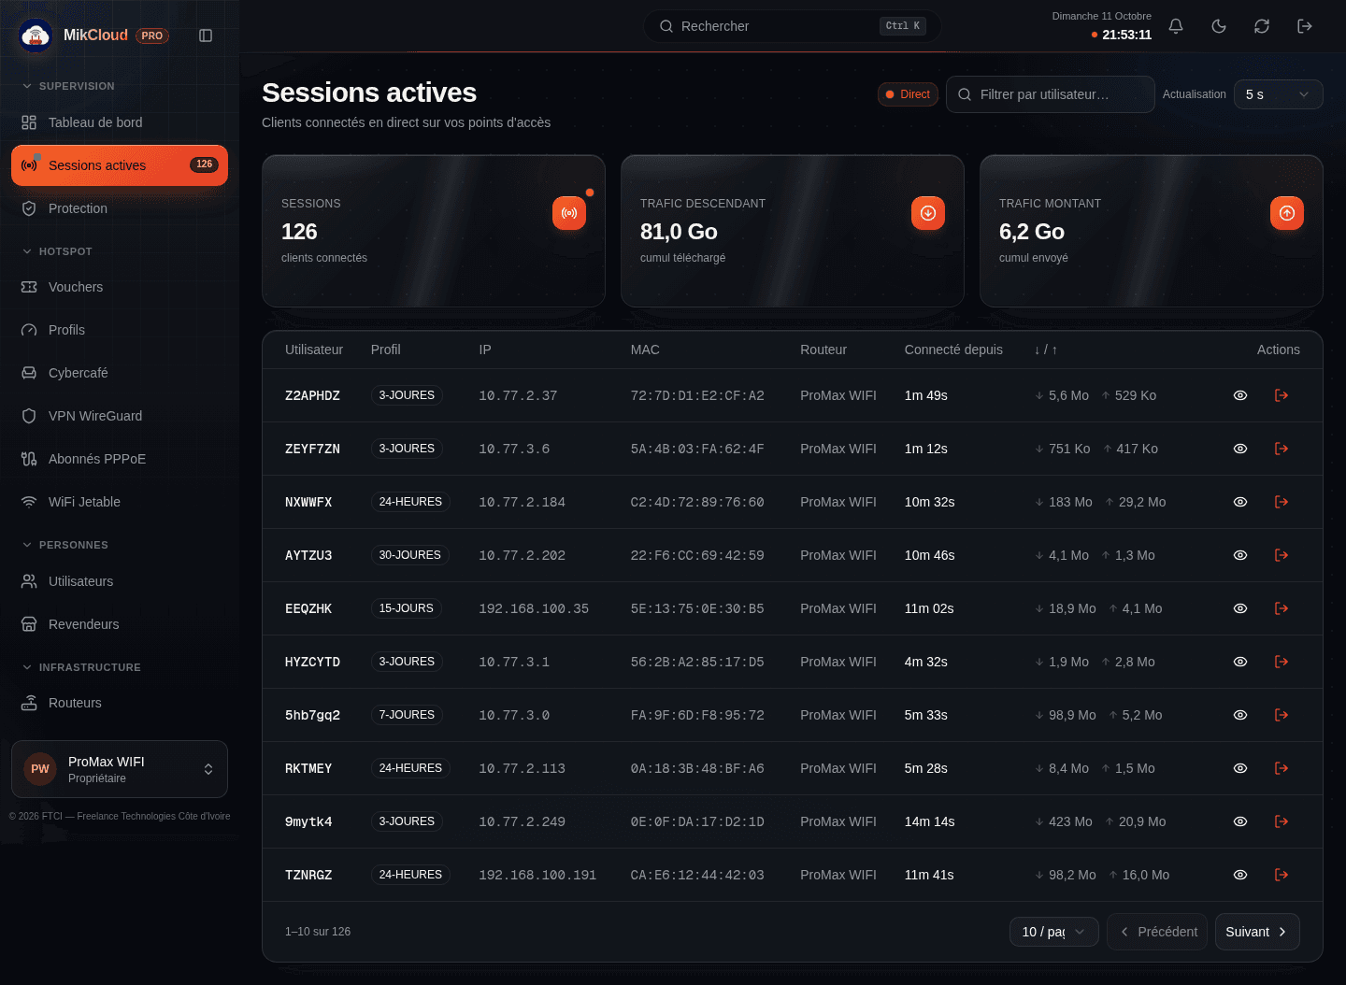1346x985 pixels.
Task: Click the PRO badge next to MikCloud
Action: [x=152, y=36]
